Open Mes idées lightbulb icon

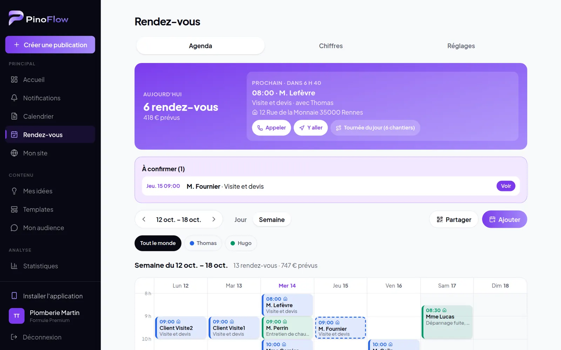(x=14, y=191)
